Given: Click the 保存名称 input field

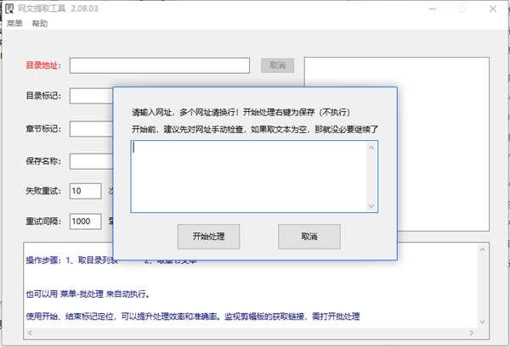Looking at the screenshot, I should pos(92,161).
